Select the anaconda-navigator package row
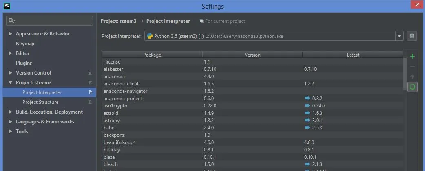The image size is (425, 171). pos(252,91)
